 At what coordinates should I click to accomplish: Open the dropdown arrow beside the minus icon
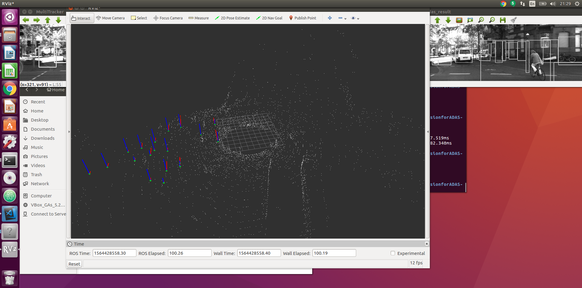click(x=345, y=19)
